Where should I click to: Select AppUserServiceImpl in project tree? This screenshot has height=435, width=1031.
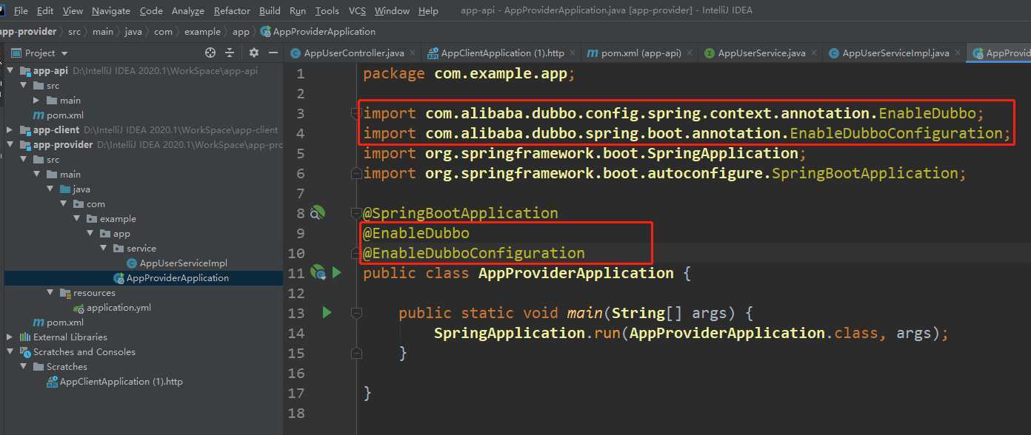183,263
